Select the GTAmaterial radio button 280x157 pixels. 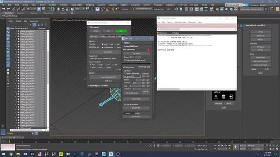(103, 48)
